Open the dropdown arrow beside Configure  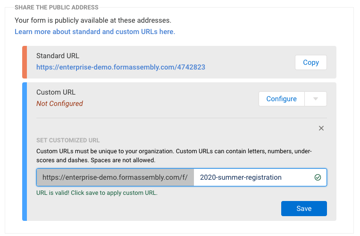[316, 99]
